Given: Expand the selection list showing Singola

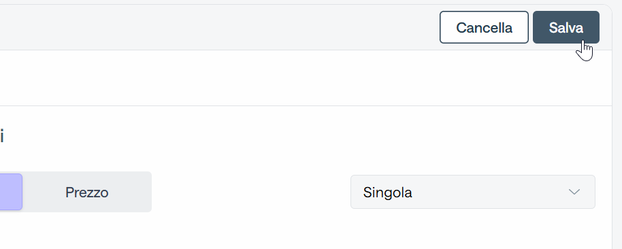Looking at the screenshot, I should click(473, 192).
